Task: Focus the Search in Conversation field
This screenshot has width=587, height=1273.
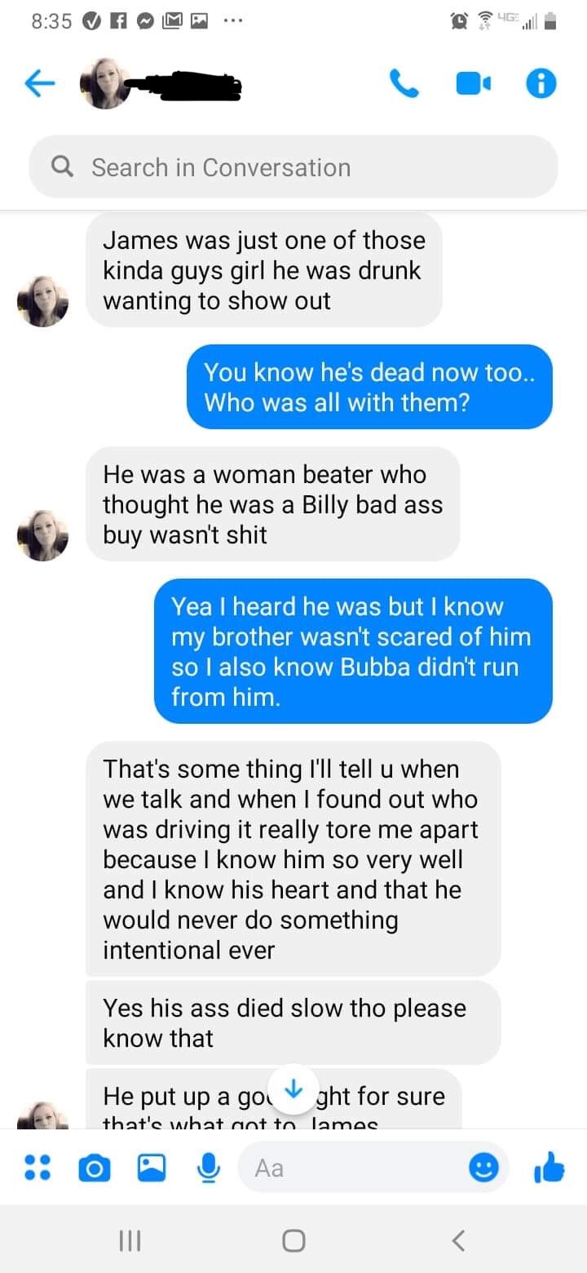Action: click(293, 167)
